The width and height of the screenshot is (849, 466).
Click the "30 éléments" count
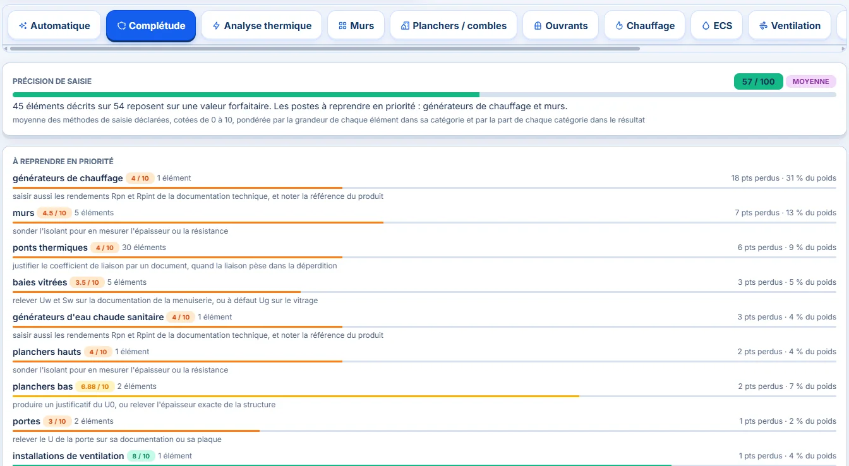coord(144,248)
